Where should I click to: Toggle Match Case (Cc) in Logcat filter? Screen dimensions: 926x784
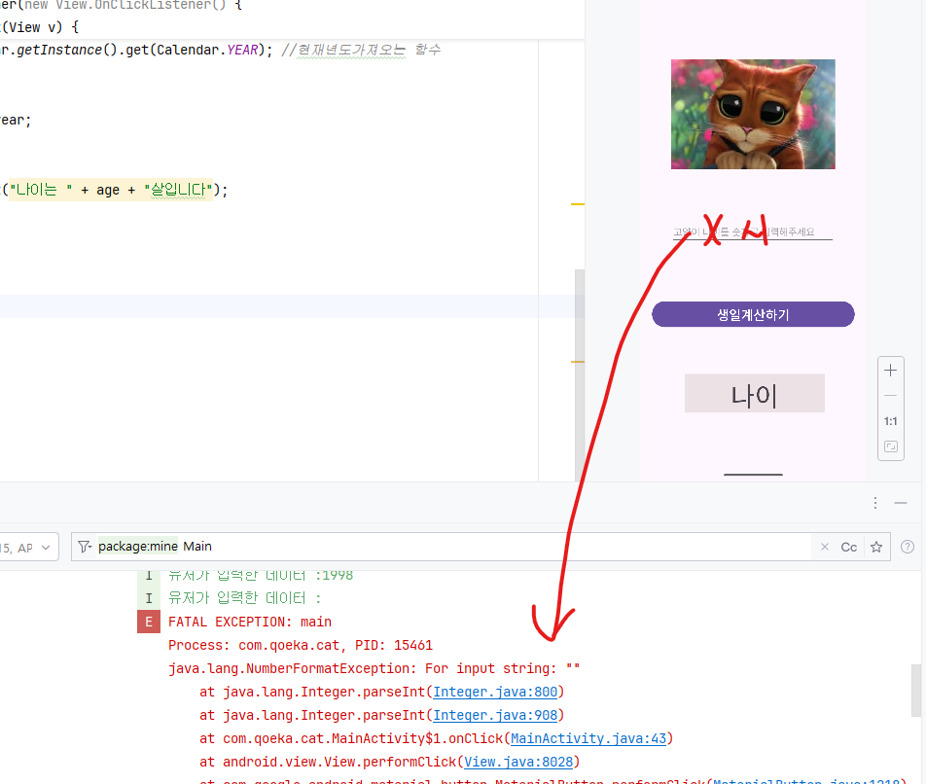[x=848, y=548]
